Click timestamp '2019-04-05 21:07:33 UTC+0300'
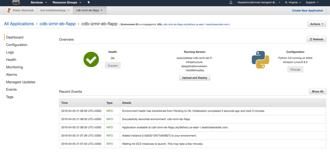The image size is (330, 154). point(81,144)
